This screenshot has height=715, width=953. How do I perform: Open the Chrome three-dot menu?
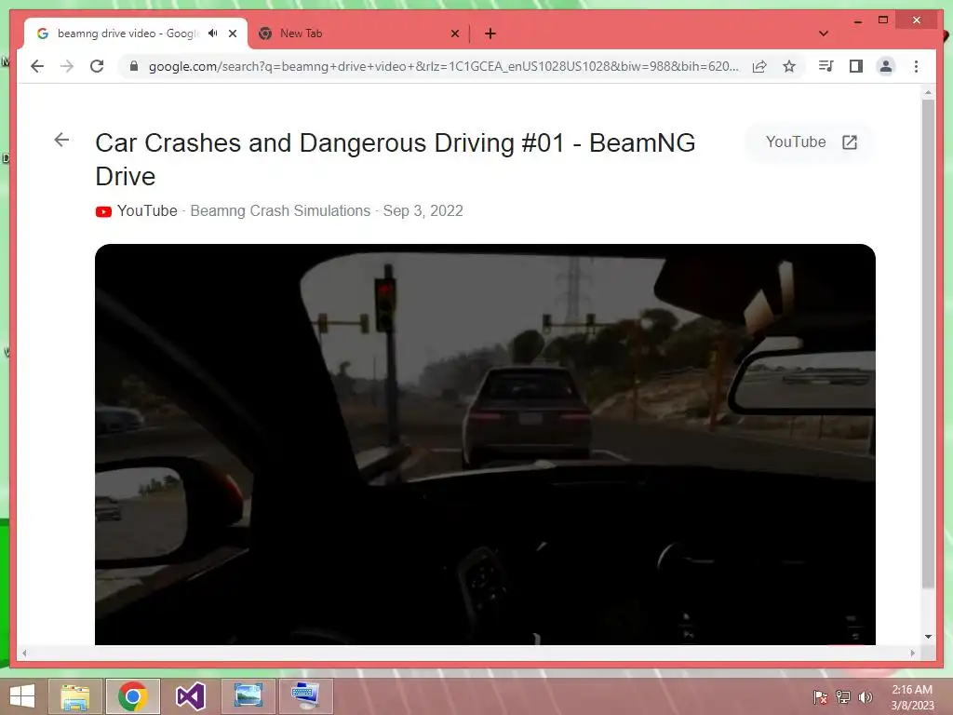916,66
